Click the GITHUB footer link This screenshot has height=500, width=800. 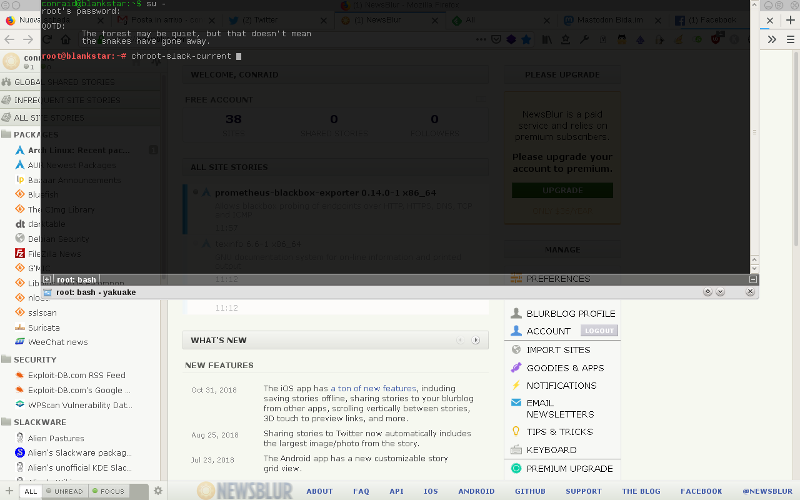(x=530, y=491)
